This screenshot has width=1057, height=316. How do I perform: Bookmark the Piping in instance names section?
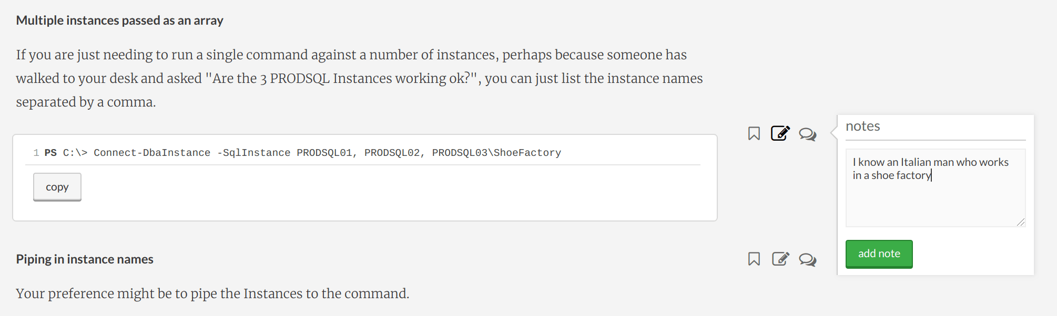point(754,259)
